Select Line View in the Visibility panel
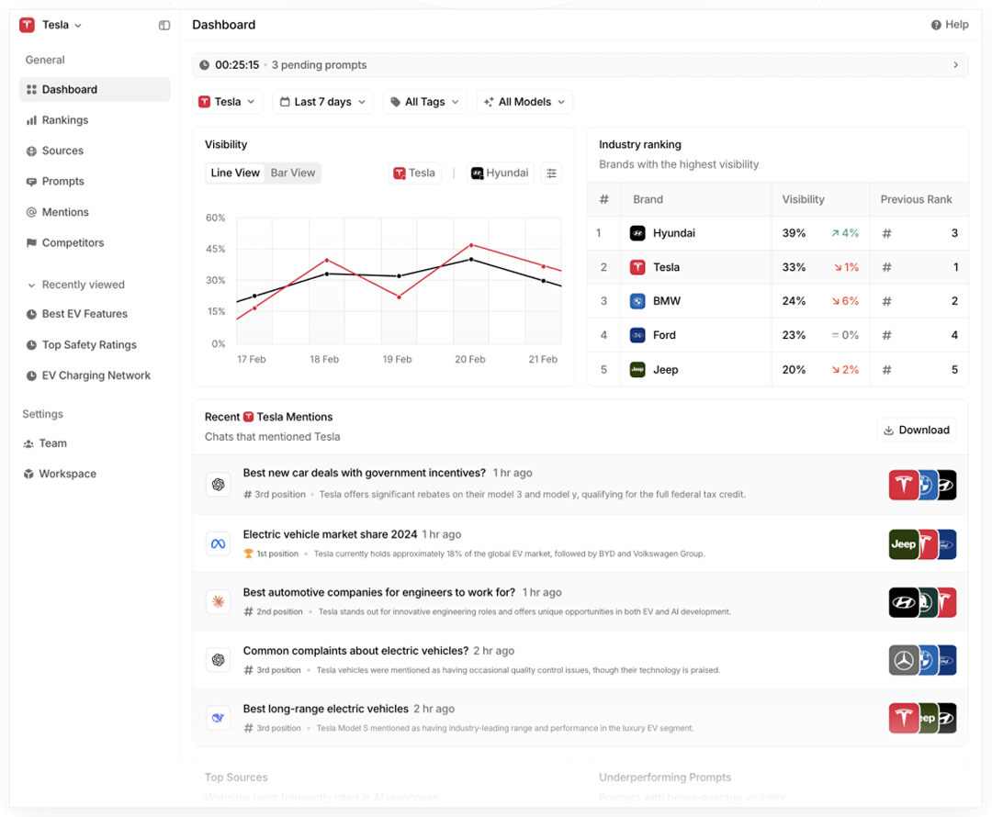This screenshot has width=992, height=817. coord(235,173)
